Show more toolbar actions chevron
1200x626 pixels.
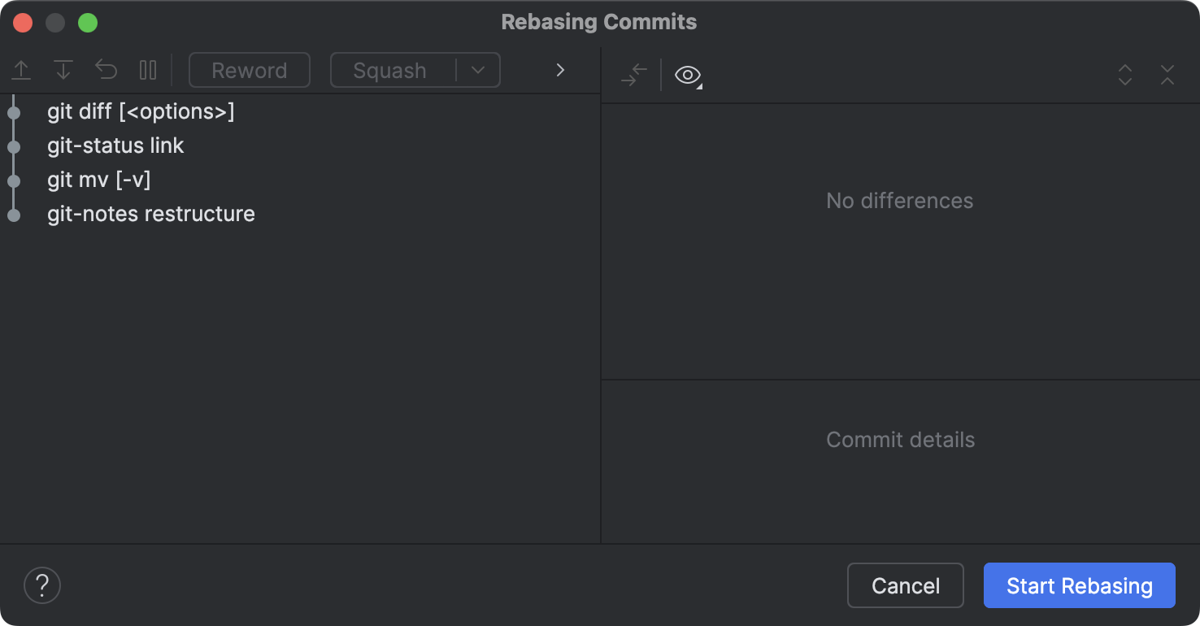click(x=560, y=71)
